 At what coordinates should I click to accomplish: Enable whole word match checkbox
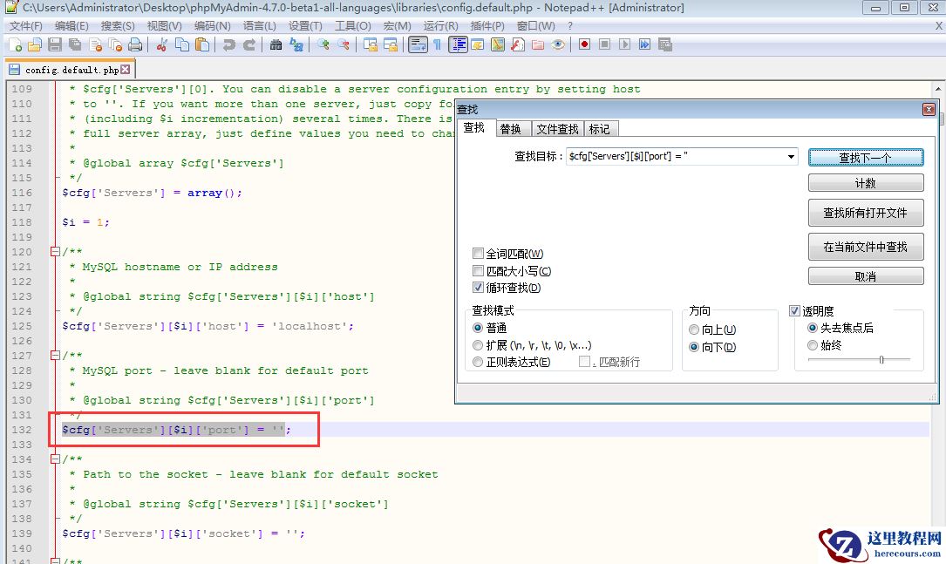pyautogui.click(x=478, y=254)
